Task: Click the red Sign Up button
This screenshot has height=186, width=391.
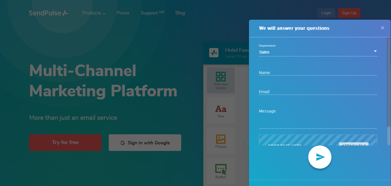Action: click(349, 13)
